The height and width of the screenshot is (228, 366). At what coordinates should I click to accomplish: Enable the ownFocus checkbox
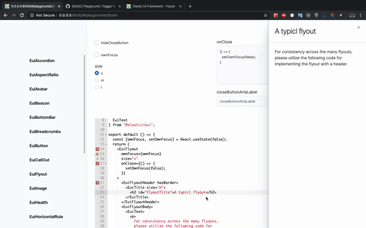tap(96, 55)
